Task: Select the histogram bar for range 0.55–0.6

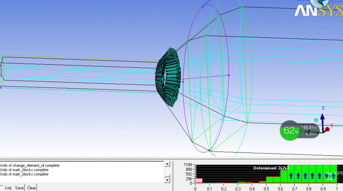Action: tap(277, 180)
